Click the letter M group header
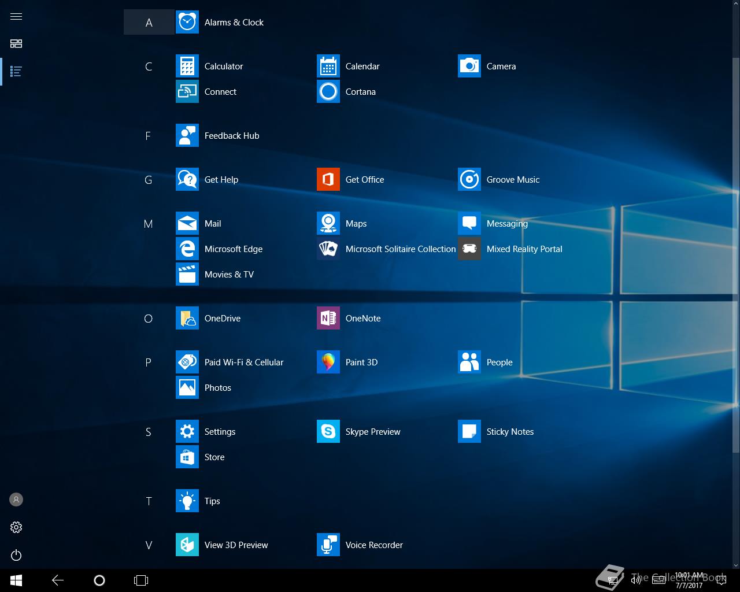 [149, 224]
